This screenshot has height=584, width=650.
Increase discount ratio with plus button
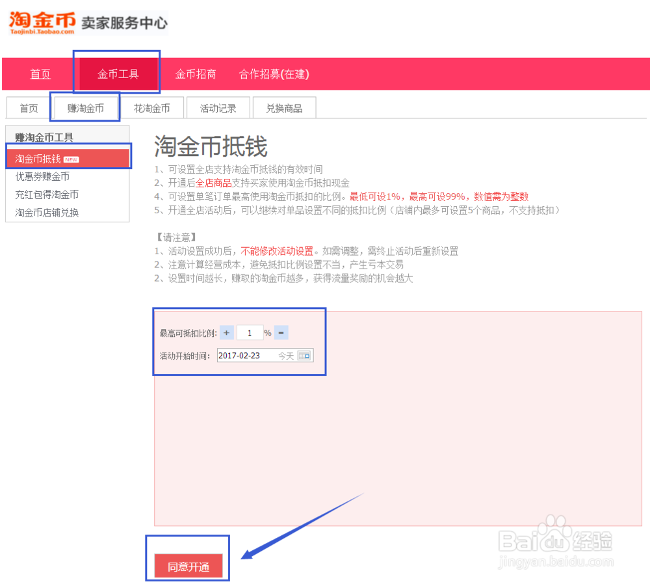(x=227, y=333)
